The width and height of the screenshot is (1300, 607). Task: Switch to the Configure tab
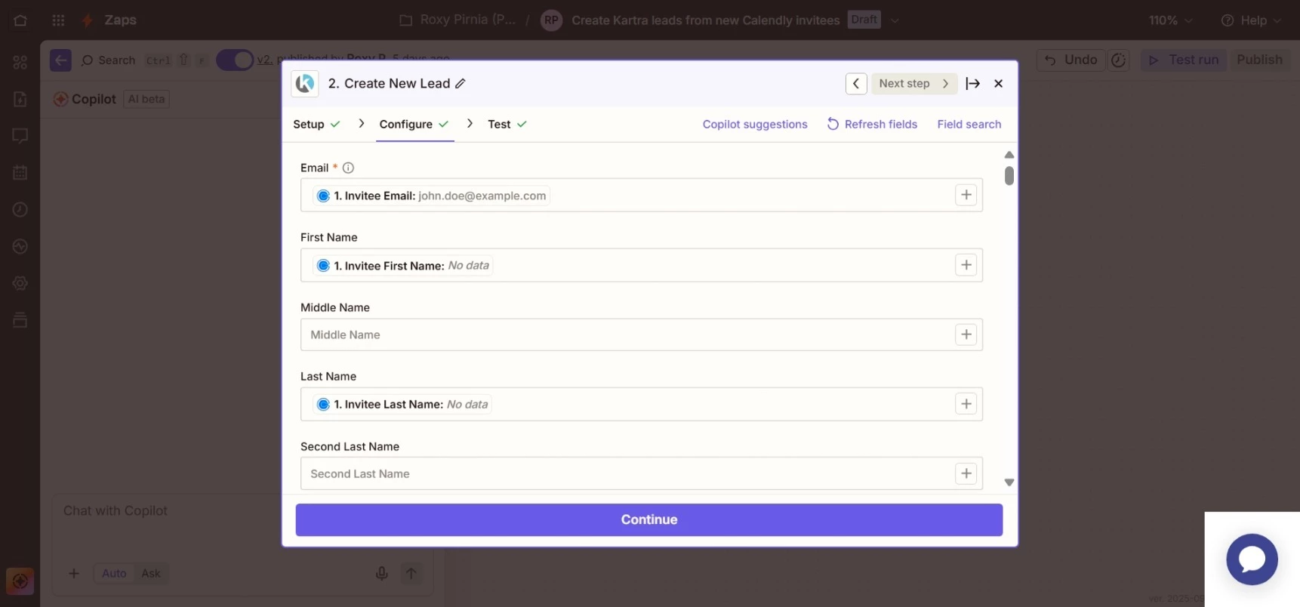pyautogui.click(x=414, y=124)
